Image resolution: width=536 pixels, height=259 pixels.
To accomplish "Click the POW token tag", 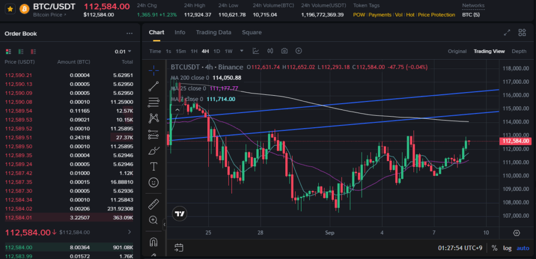I will coord(359,15).
